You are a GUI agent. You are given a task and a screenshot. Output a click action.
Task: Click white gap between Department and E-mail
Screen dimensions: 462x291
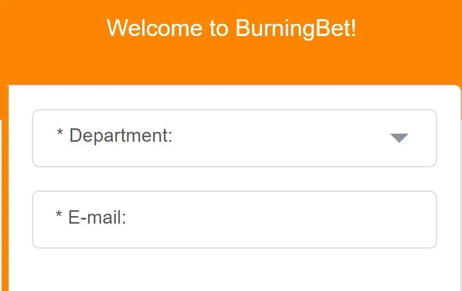(x=234, y=179)
